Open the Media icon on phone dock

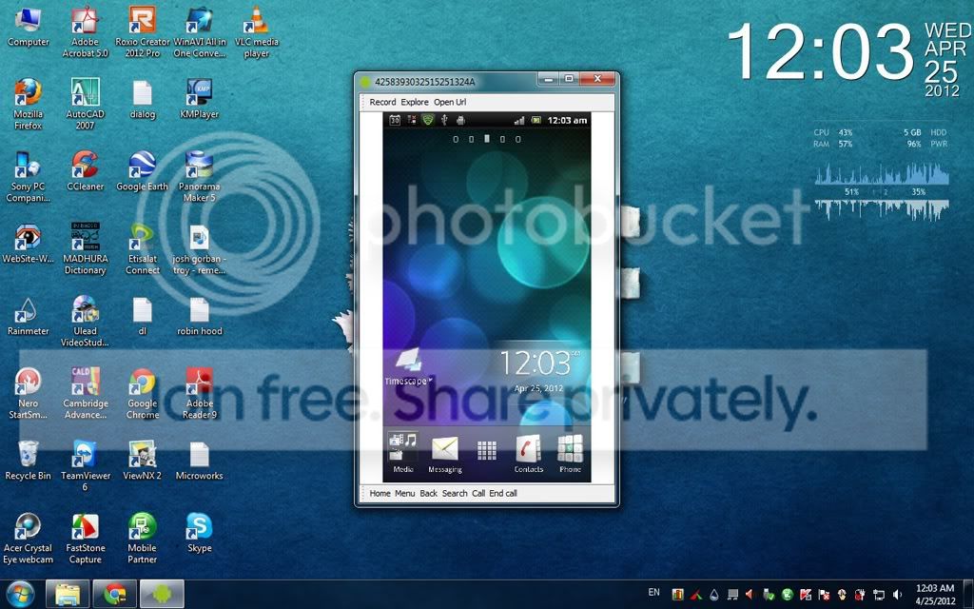(x=402, y=454)
